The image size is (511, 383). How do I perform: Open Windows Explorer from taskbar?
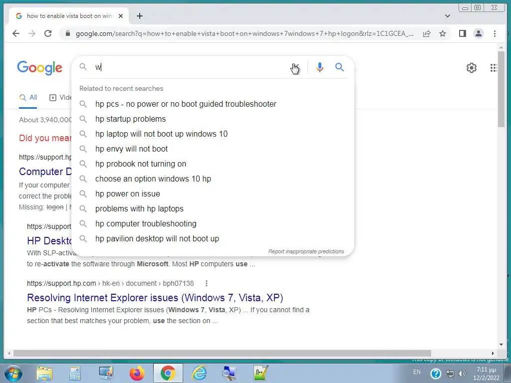44,373
